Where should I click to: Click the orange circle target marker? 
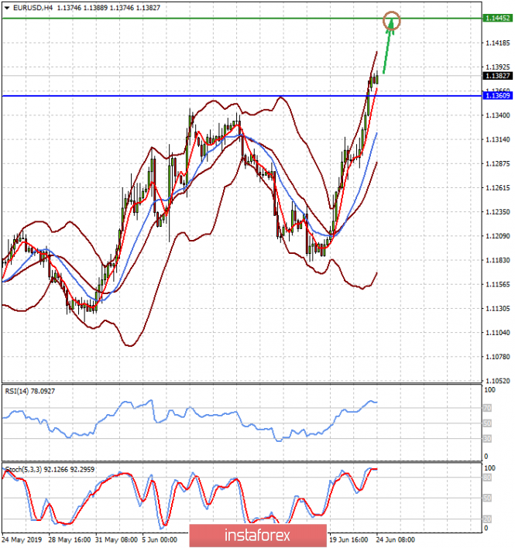coord(393,20)
